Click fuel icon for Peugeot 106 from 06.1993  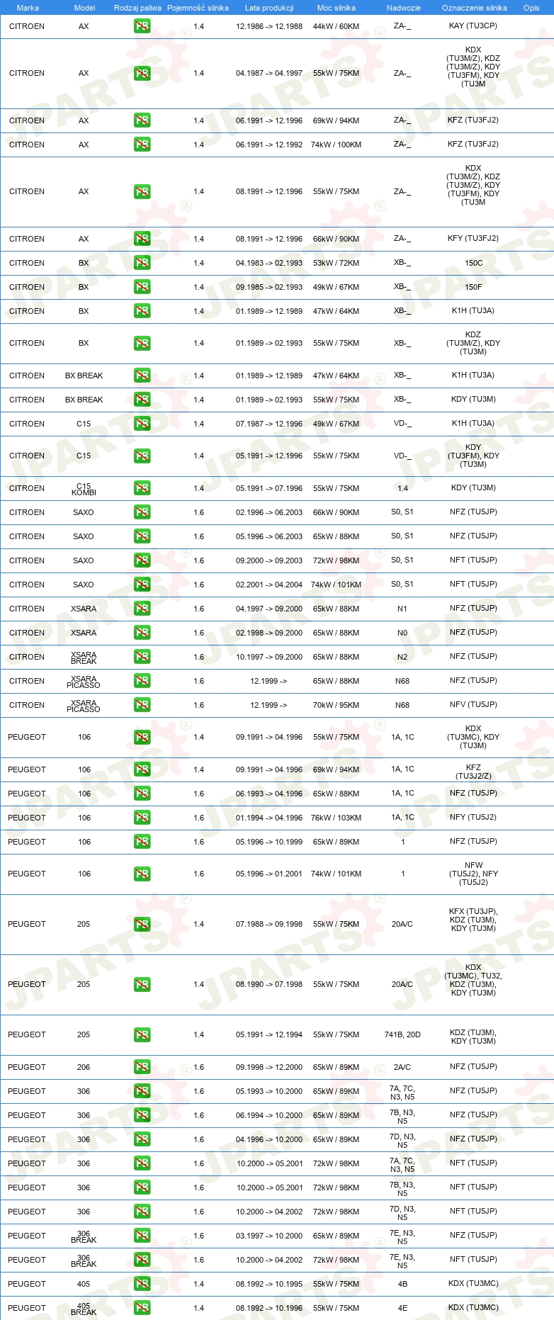[142, 794]
